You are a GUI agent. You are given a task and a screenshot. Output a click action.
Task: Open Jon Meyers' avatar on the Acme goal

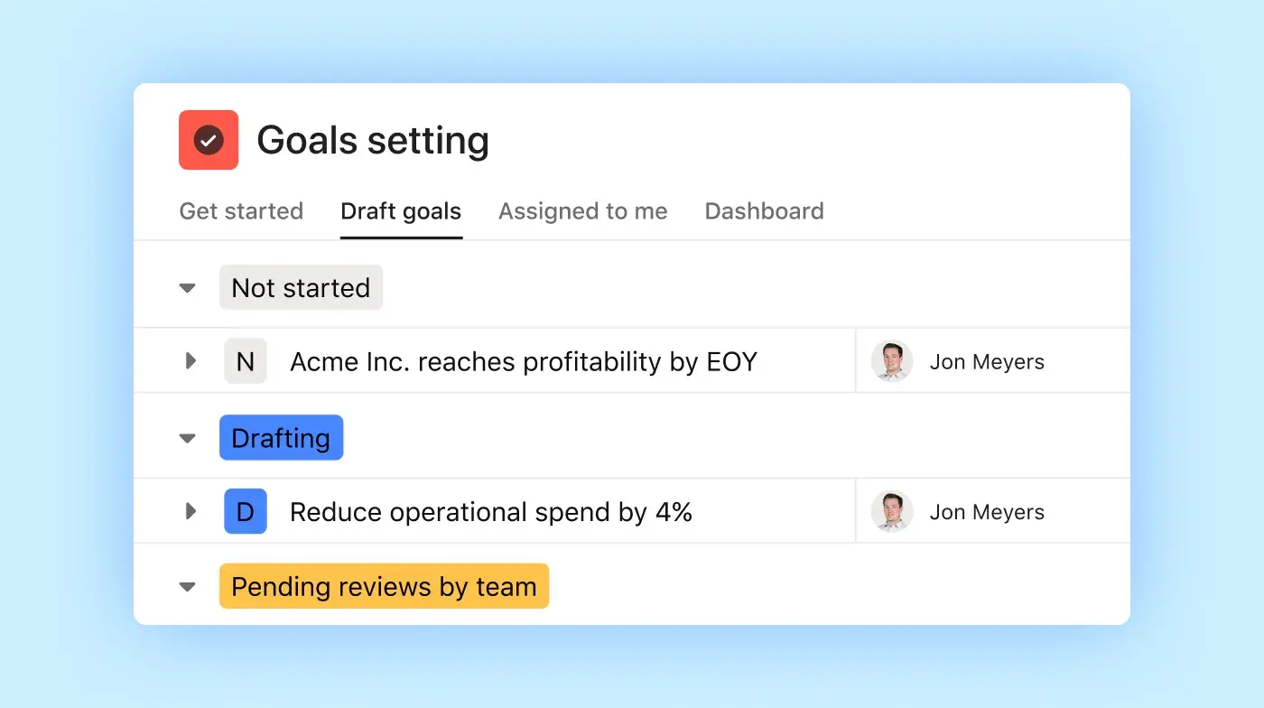[891, 360]
